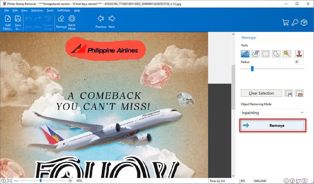The width and height of the screenshot is (314, 184).
Task: Click the scroll-down arrow of canvas scrollbar
Action: click(x=233, y=176)
